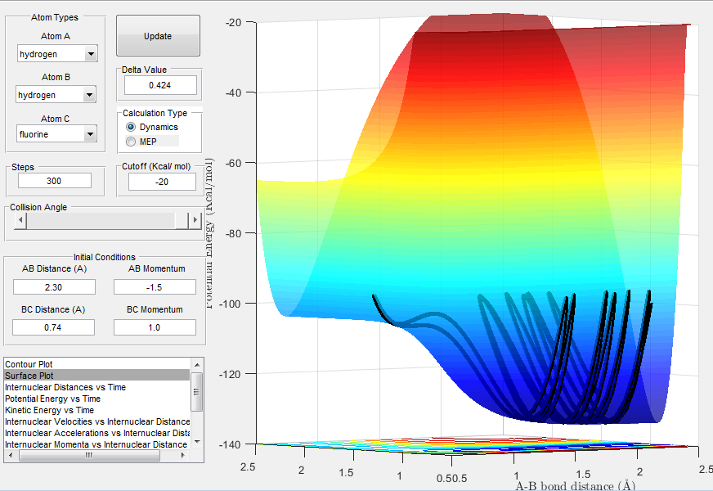This screenshot has height=491, width=713.
Task: Select the MEP calculation type
Action: 131,142
